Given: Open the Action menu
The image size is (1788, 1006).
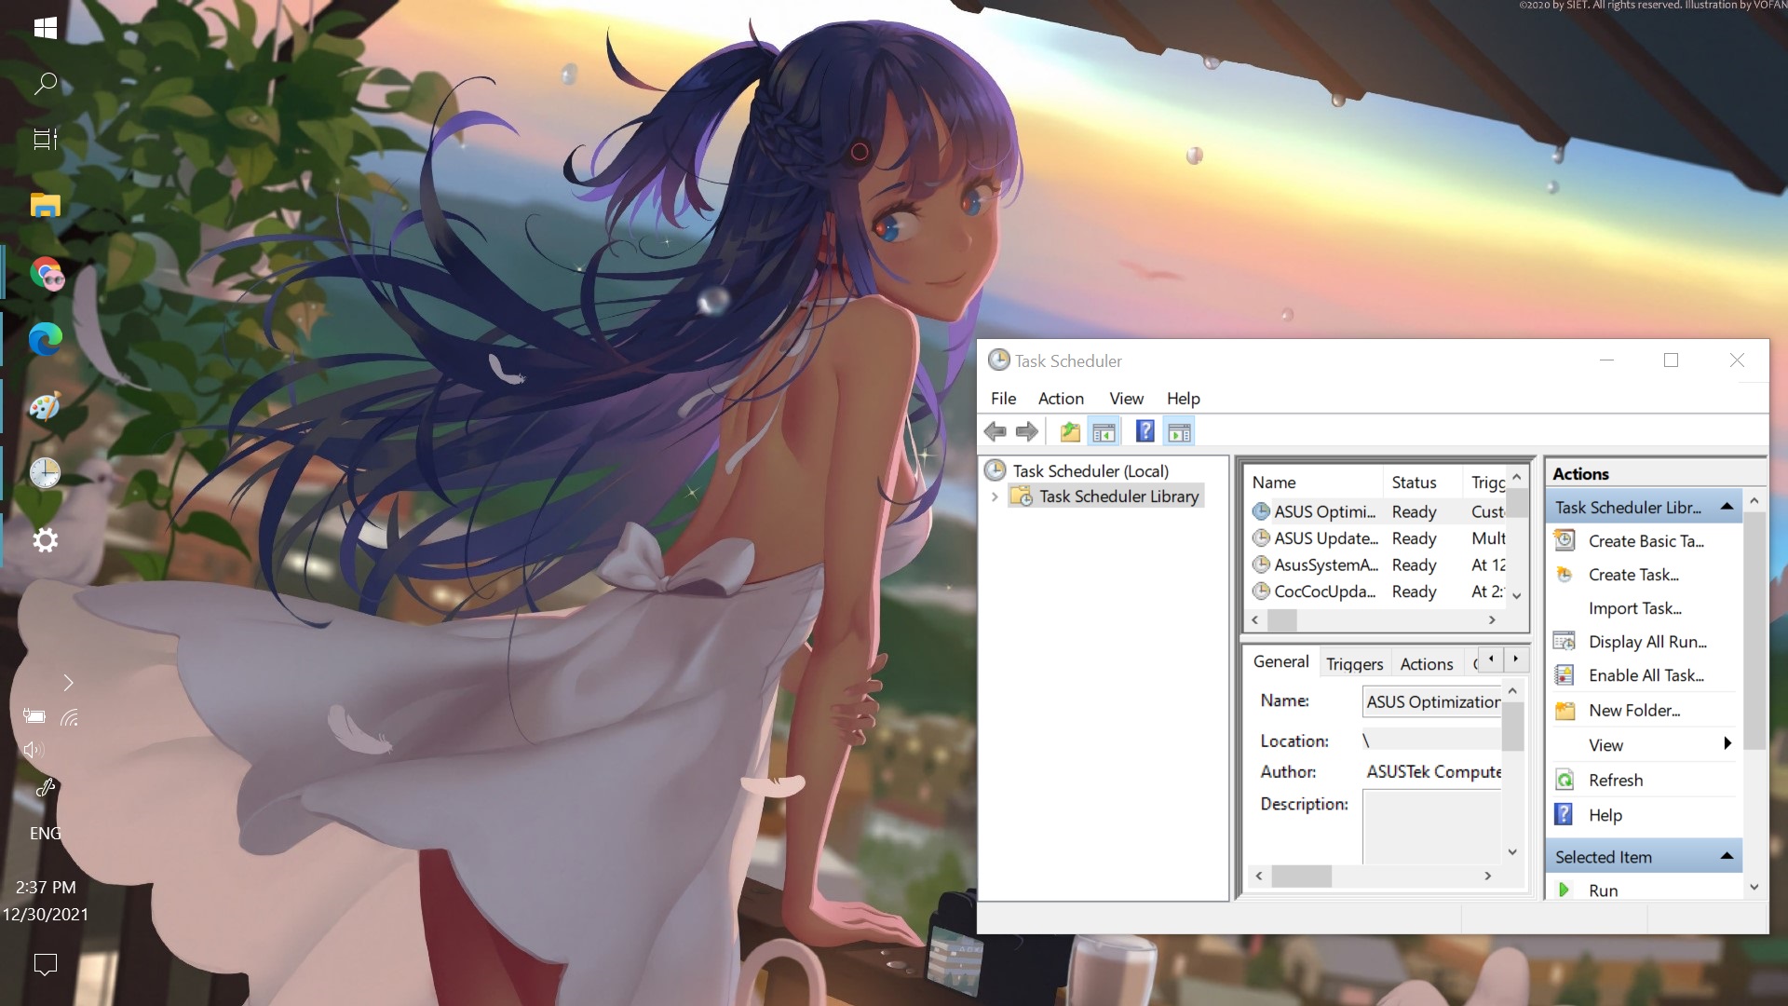Looking at the screenshot, I should tap(1061, 399).
